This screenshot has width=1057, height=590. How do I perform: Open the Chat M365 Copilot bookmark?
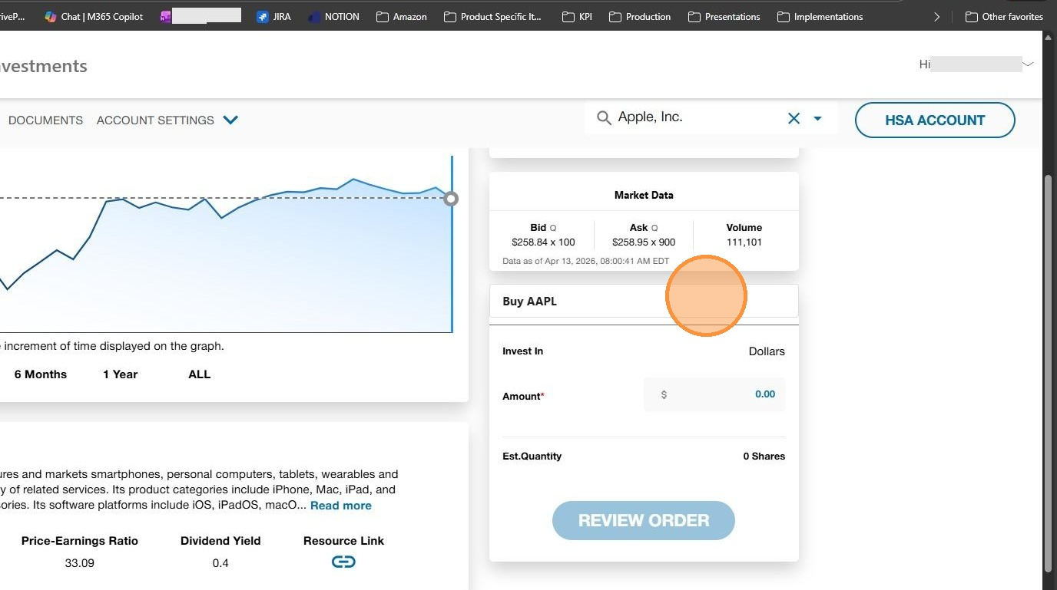[x=94, y=16]
